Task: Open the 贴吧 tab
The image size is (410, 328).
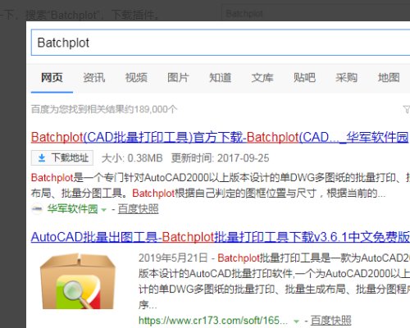Action: pos(304,78)
